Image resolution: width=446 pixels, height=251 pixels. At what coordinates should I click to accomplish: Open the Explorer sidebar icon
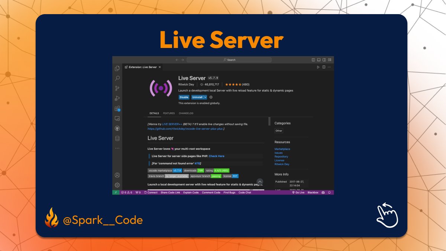[x=117, y=69]
